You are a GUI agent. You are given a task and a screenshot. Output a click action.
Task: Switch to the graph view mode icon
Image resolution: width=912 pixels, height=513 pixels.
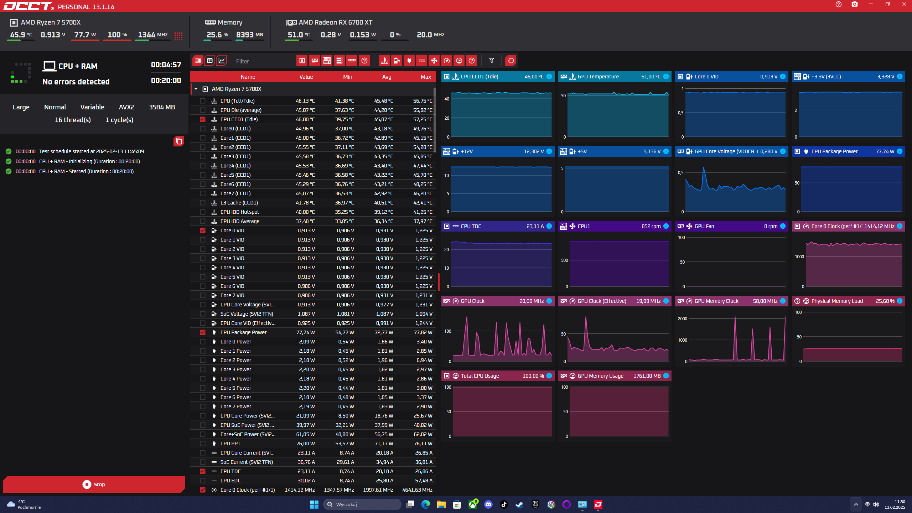(x=222, y=61)
